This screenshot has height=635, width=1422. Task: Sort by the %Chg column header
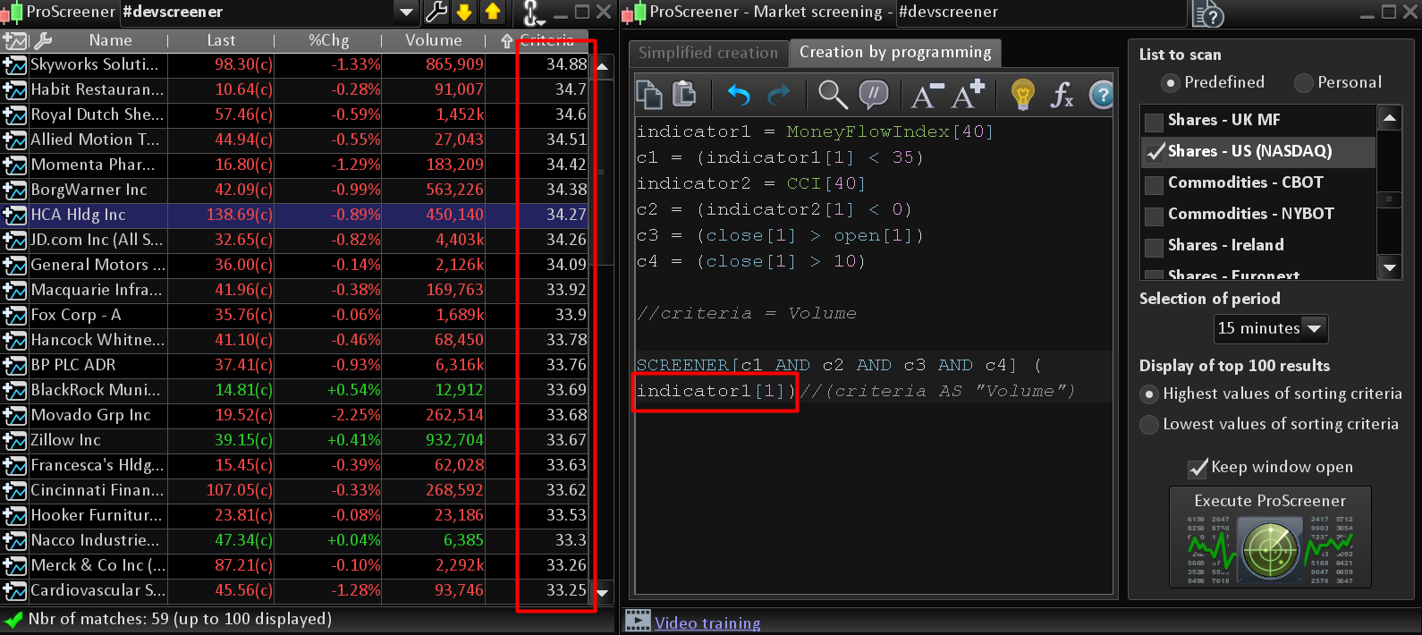click(329, 40)
